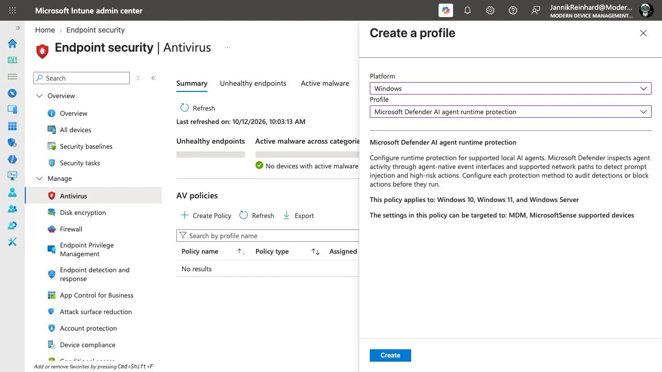662x372 pixels.
Task: Open App Control for Business
Action: pyautogui.click(x=97, y=295)
